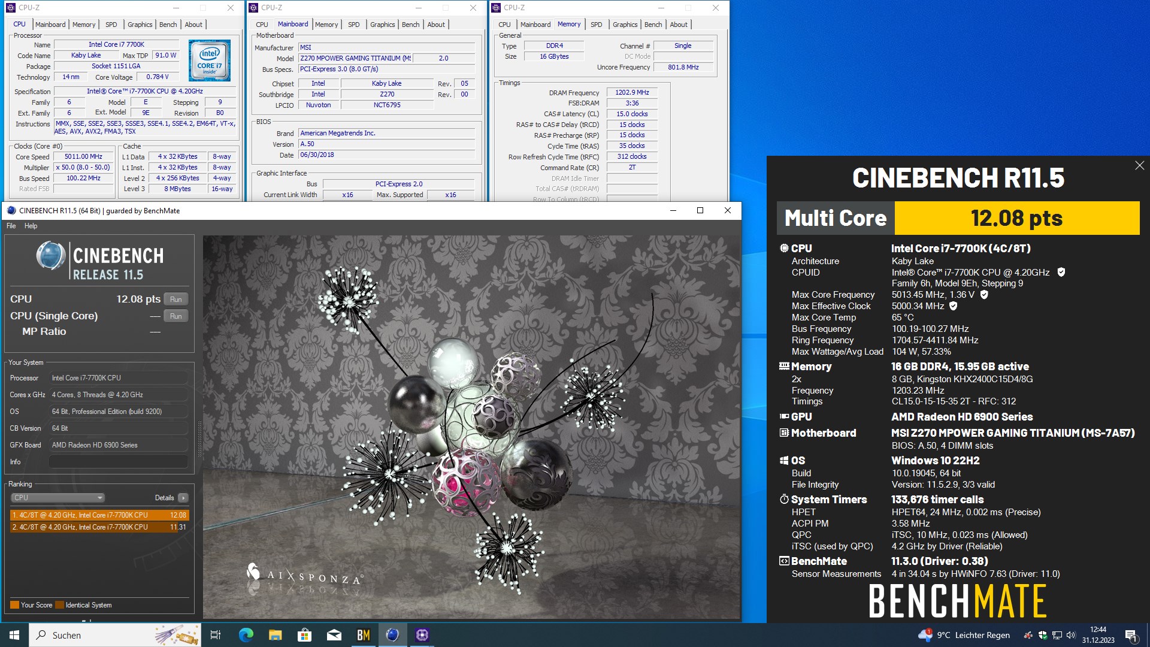1150x647 pixels.
Task: Click the Windows OS icon in BenchMate panel
Action: tap(783, 460)
